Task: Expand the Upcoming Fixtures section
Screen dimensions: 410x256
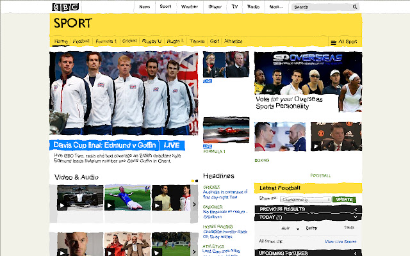Action: [x=308, y=253]
